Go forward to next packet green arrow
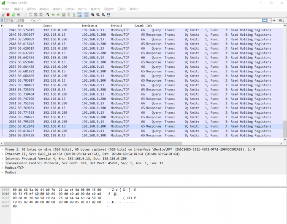The height and width of the screenshot is (224, 287). tap(58, 15)
